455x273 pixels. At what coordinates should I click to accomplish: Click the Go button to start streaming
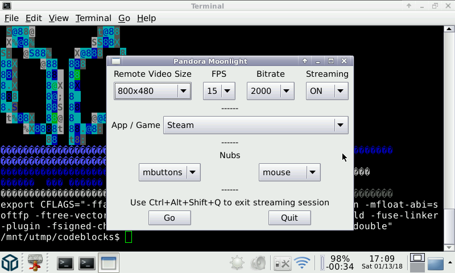click(169, 218)
